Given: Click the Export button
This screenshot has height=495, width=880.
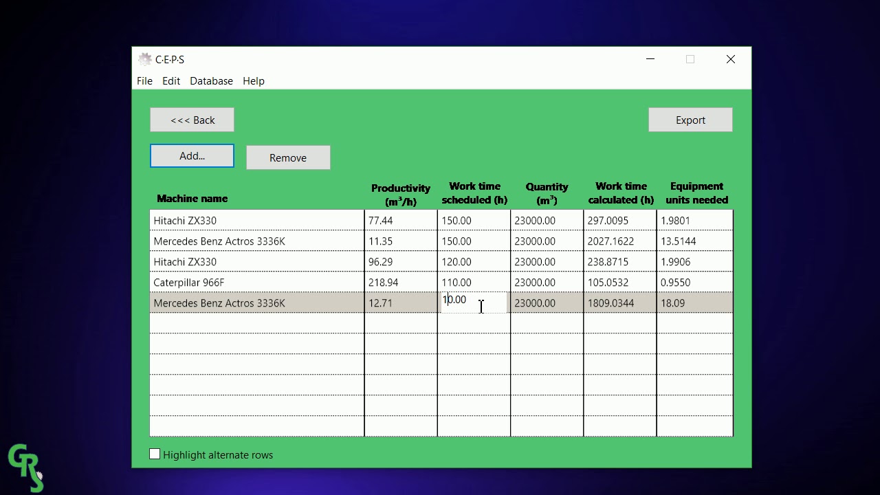Looking at the screenshot, I should click(690, 120).
